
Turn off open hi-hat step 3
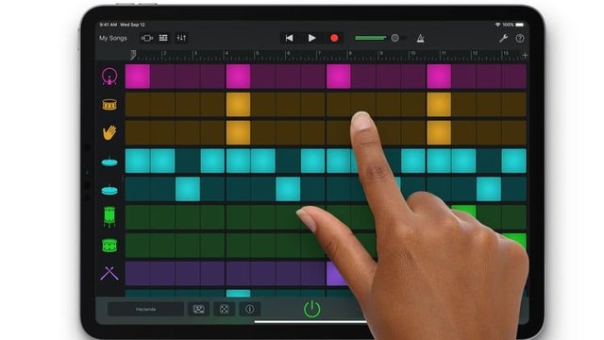(x=188, y=189)
